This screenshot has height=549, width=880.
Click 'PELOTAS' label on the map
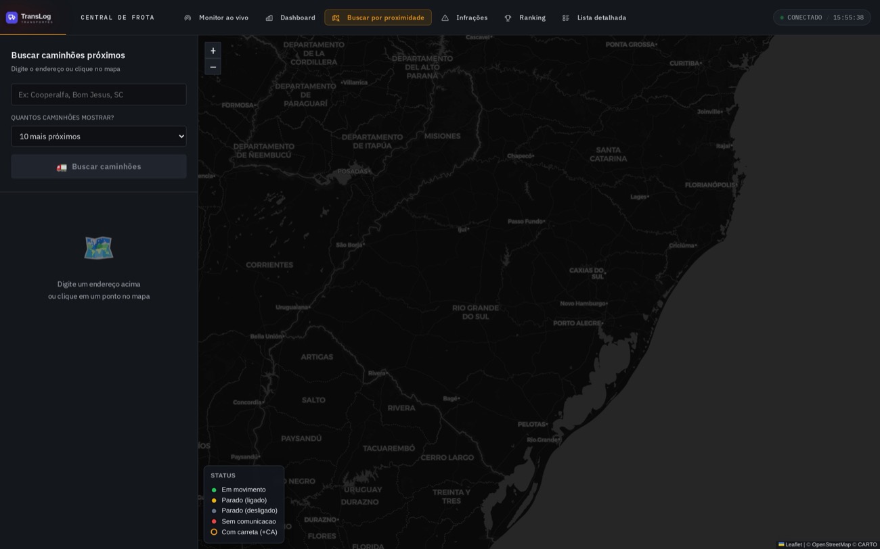click(x=532, y=425)
